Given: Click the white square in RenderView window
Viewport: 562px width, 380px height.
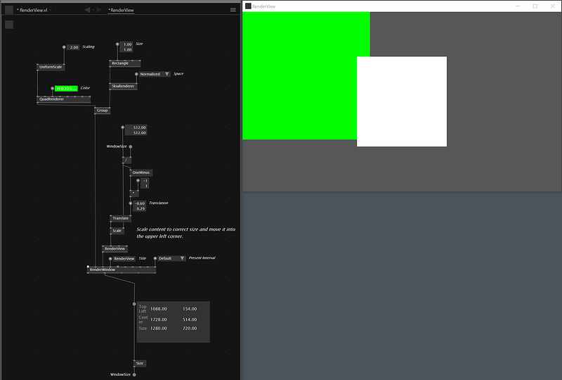Looking at the screenshot, I should pos(402,101).
